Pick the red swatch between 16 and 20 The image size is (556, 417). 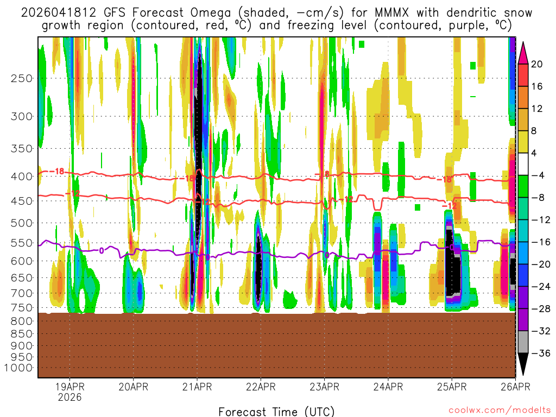523,75
